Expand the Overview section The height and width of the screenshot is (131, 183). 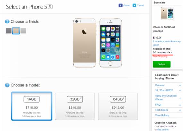167,85
